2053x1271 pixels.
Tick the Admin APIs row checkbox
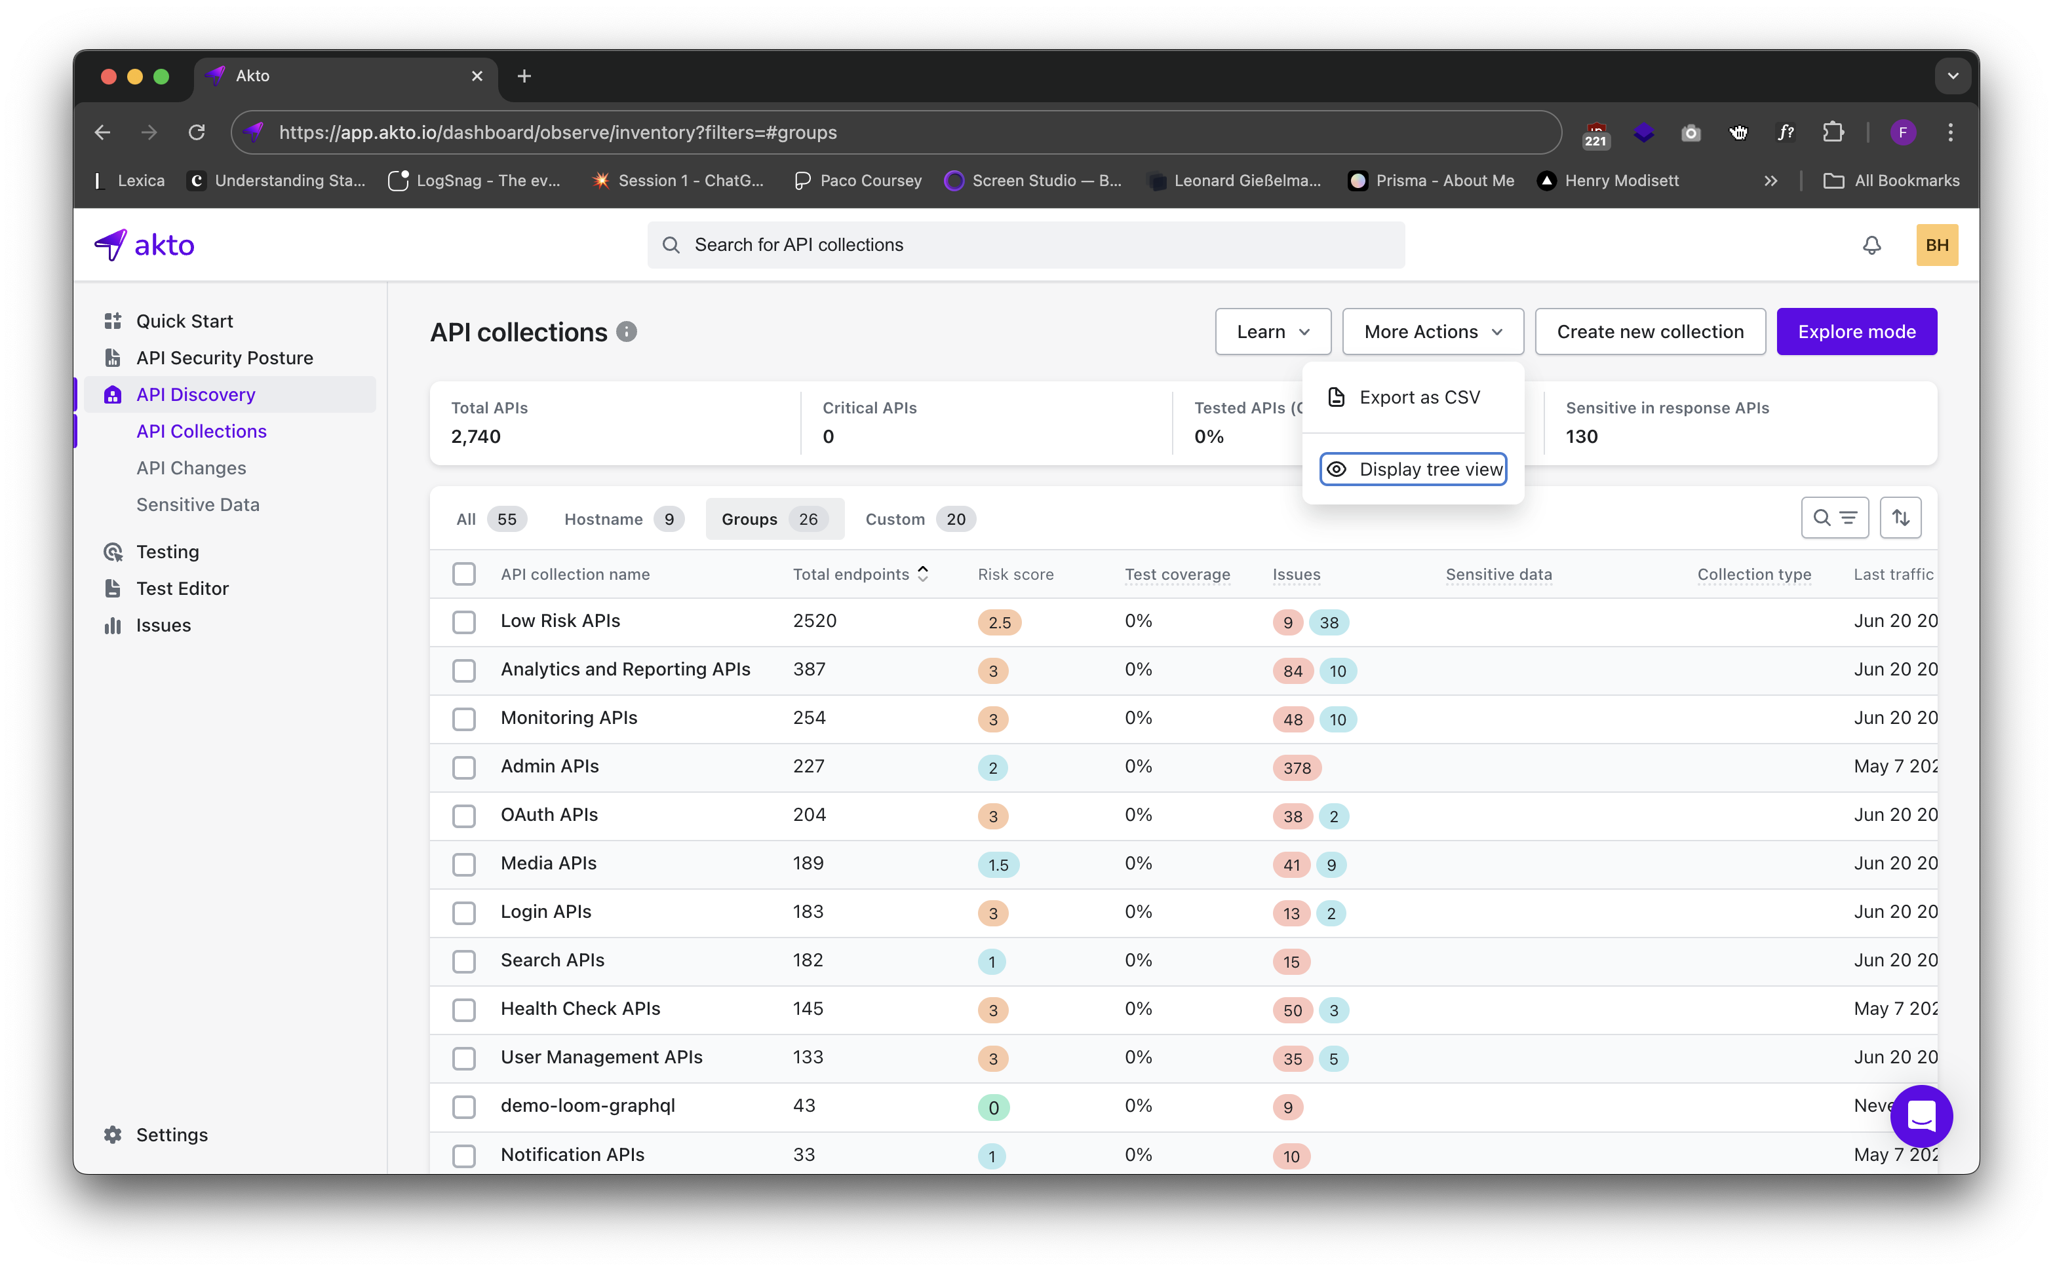pyautogui.click(x=463, y=767)
